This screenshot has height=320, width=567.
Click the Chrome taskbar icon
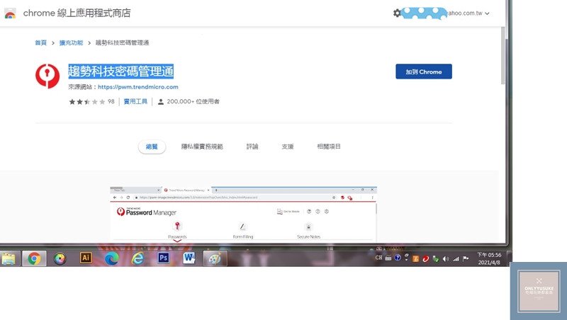34,258
